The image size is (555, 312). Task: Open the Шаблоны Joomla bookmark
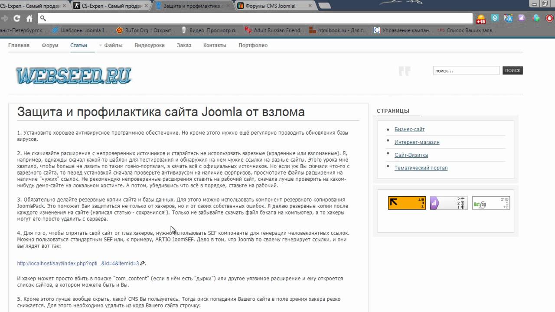coord(81,30)
